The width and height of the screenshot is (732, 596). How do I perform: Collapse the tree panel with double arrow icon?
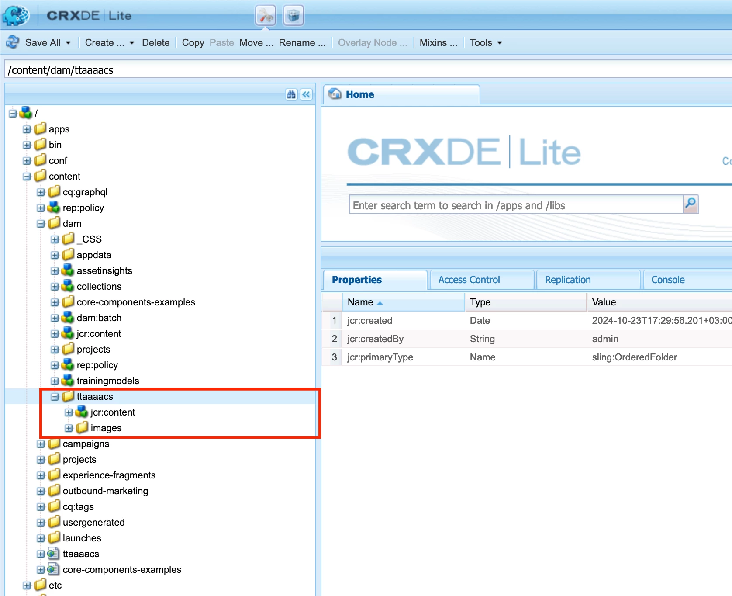tap(307, 94)
